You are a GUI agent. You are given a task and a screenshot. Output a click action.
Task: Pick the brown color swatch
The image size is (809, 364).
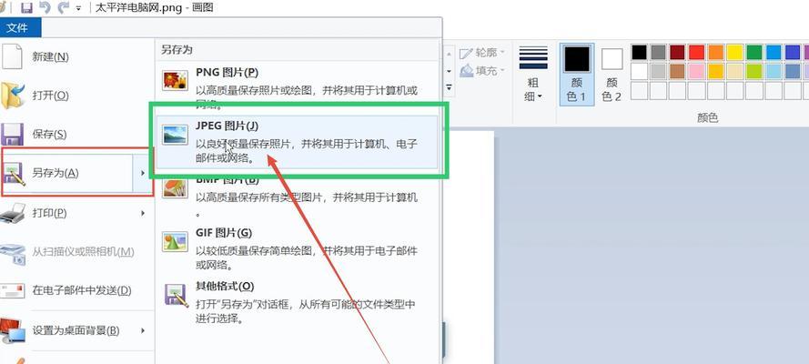point(677,71)
